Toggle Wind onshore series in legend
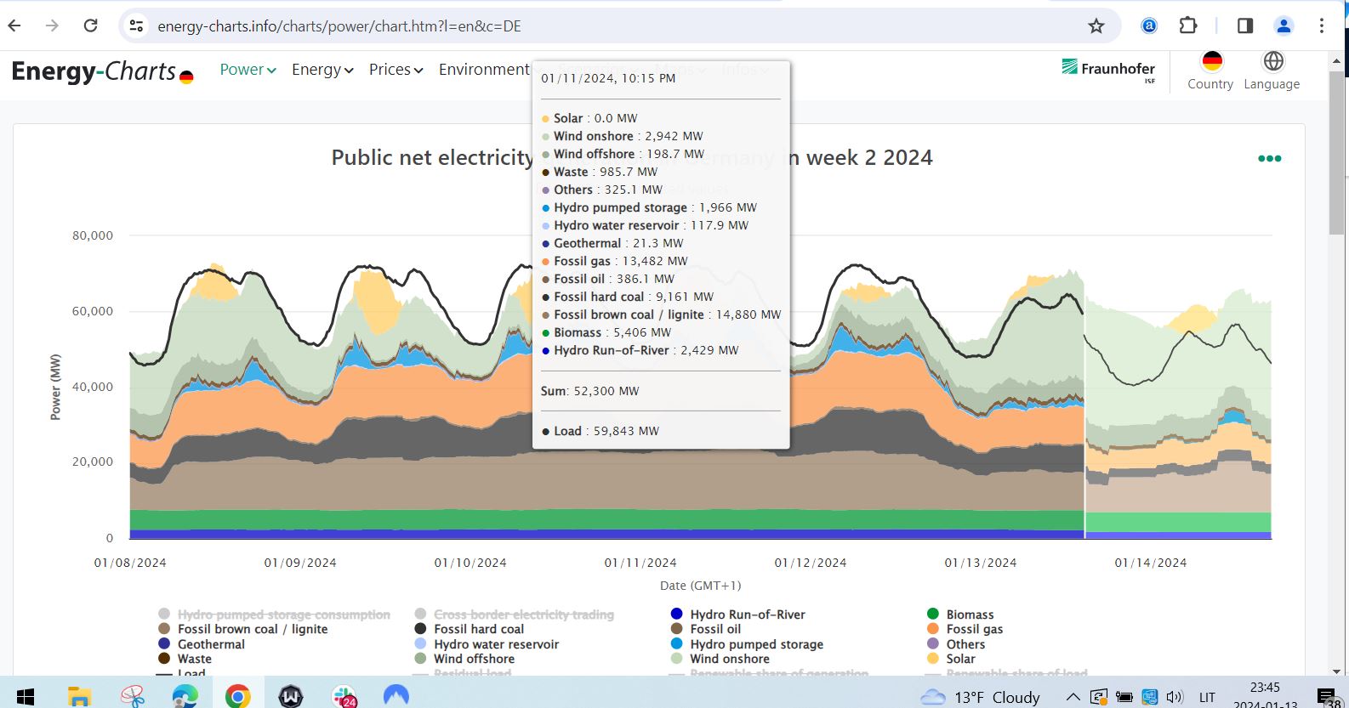This screenshot has width=1349, height=708. tap(720, 659)
